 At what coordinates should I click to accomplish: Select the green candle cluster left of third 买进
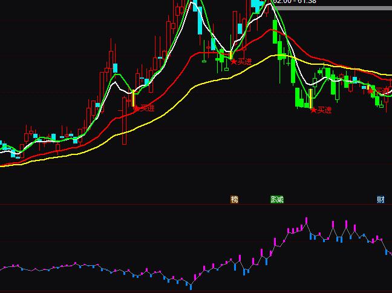click(x=300, y=97)
